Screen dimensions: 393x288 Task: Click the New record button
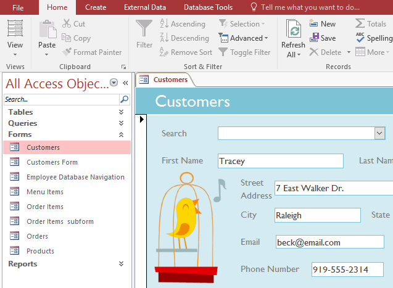click(322, 24)
